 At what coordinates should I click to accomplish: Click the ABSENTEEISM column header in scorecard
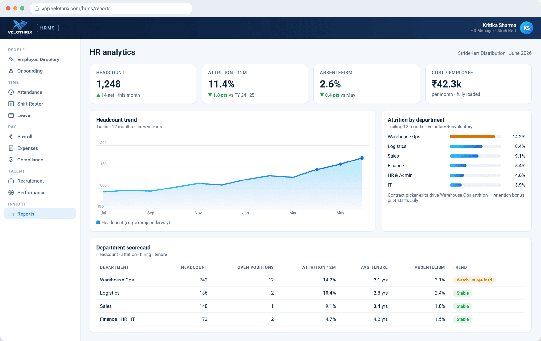click(x=430, y=267)
